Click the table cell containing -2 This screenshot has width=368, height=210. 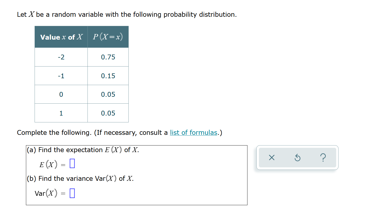click(61, 57)
